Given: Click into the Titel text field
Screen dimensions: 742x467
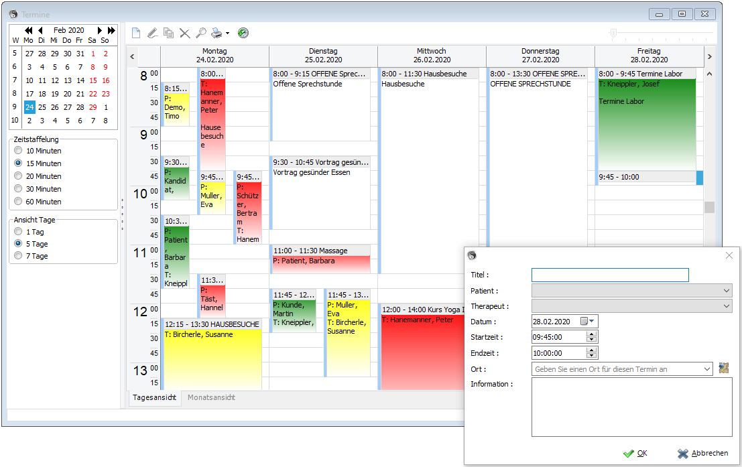Looking at the screenshot, I should click(x=610, y=275).
